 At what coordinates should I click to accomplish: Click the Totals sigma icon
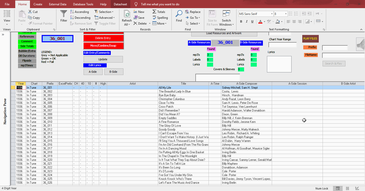(x=154, y=12)
